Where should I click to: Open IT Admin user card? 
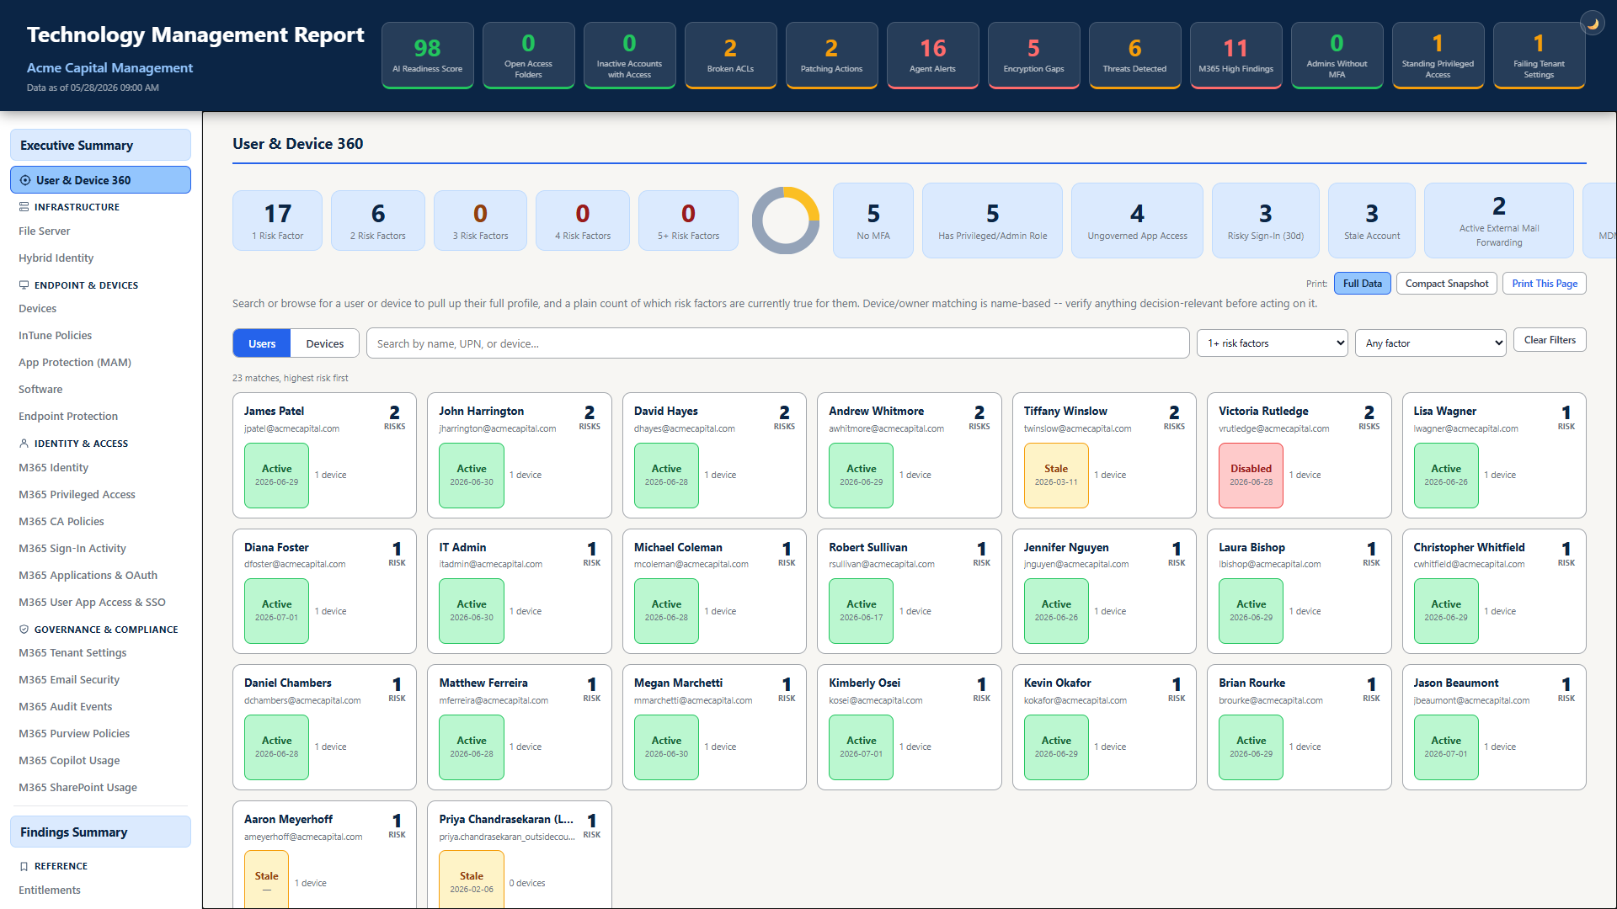click(x=519, y=591)
